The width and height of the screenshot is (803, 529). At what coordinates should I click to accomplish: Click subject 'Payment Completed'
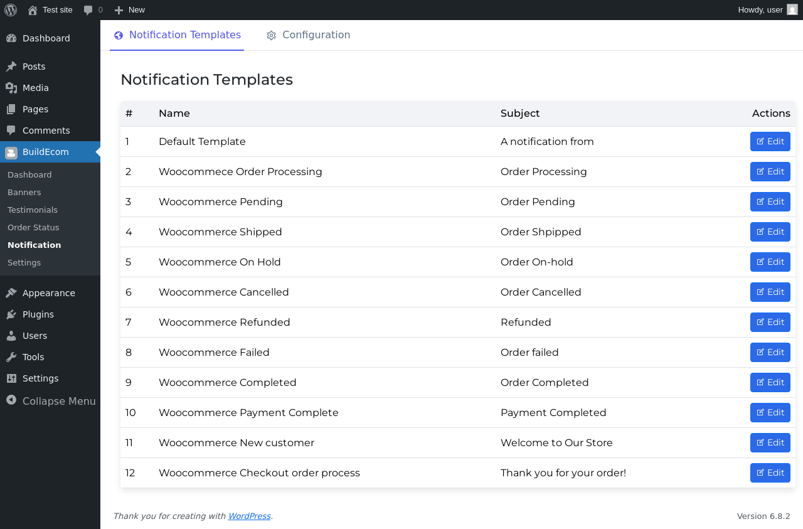pyautogui.click(x=553, y=413)
